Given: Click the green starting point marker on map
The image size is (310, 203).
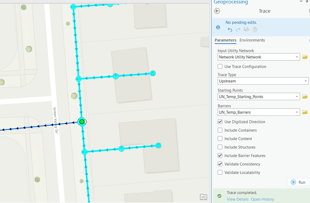Looking at the screenshot, I should 82,122.
